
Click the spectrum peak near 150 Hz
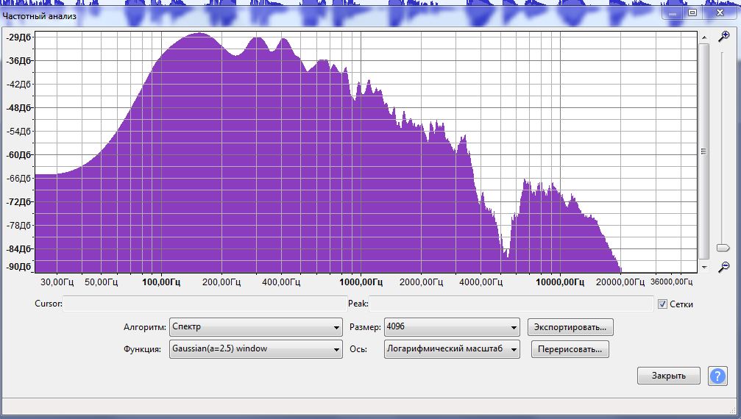click(199, 34)
